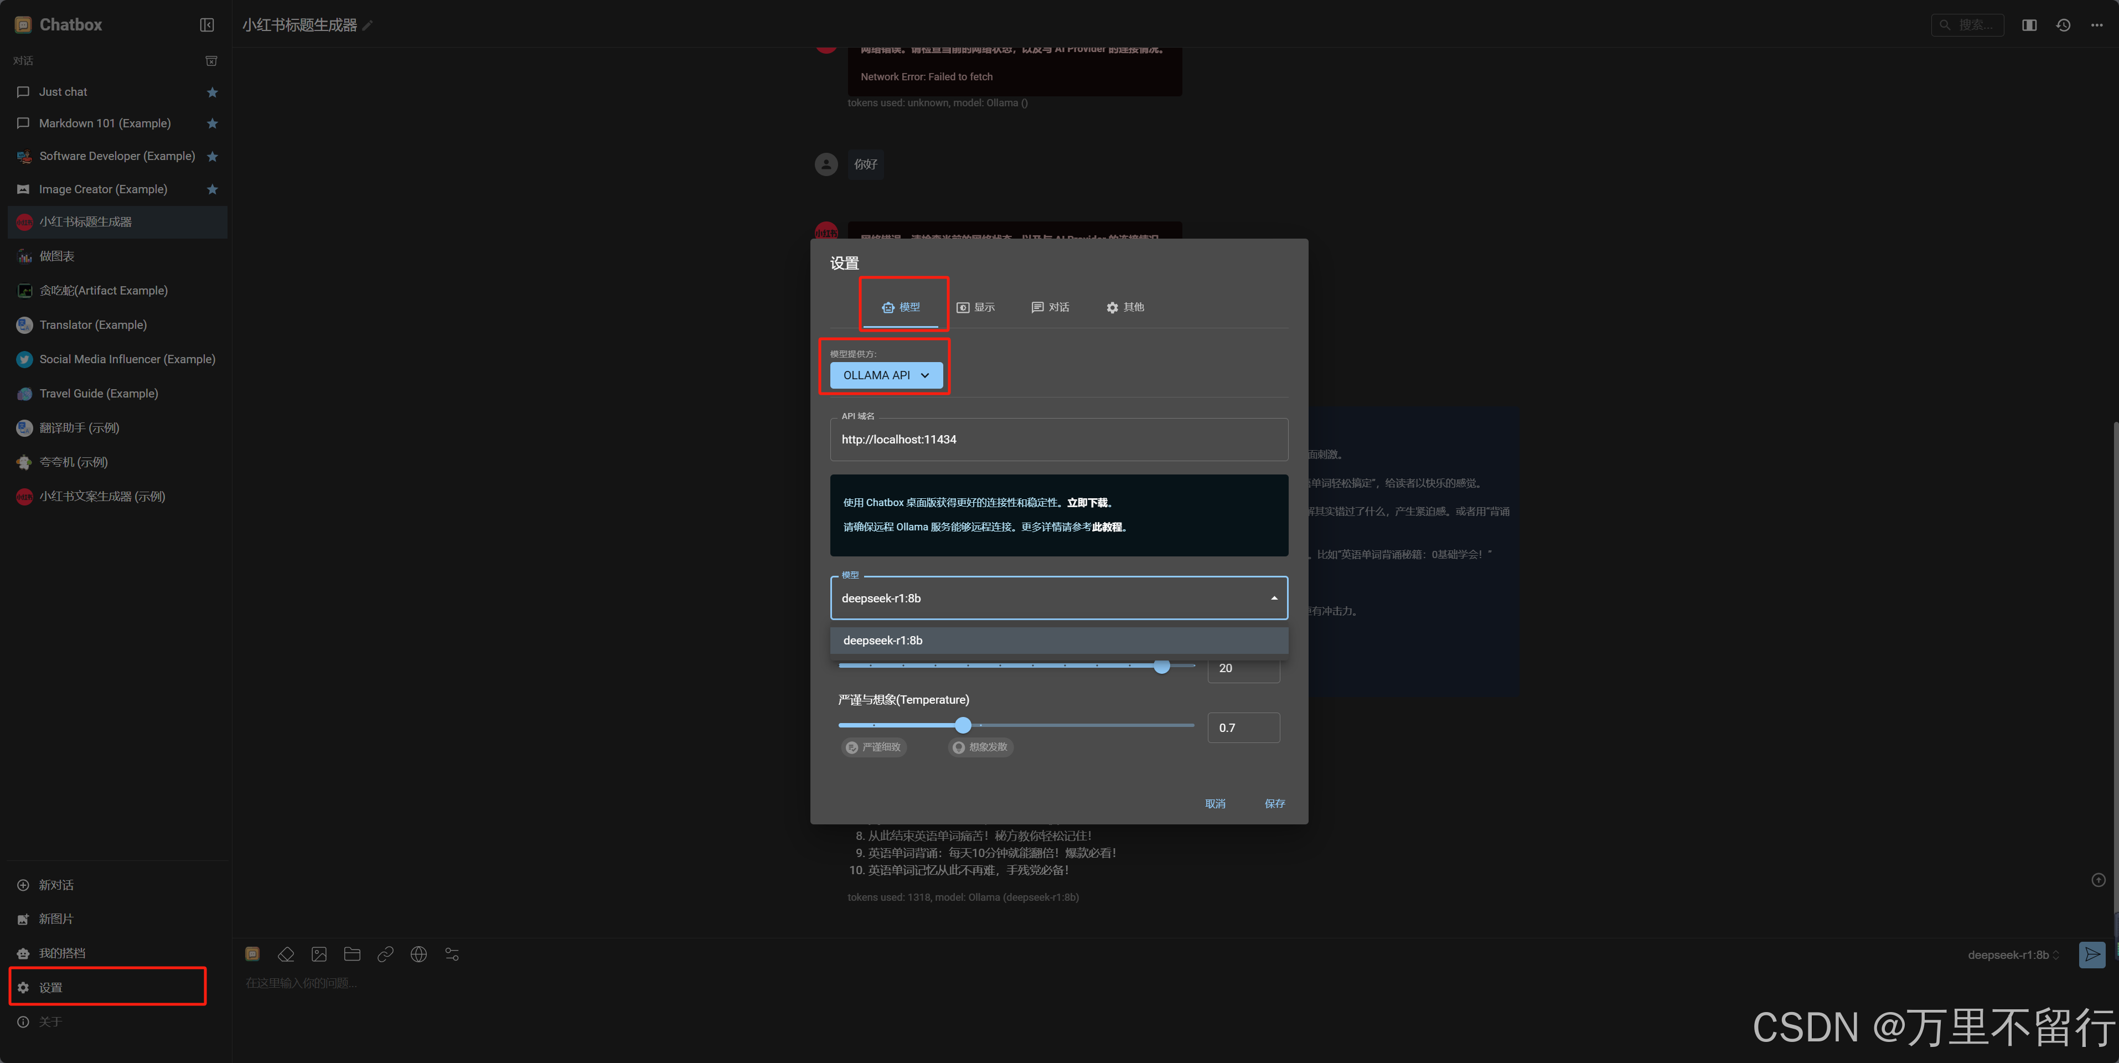Unstar the Just chat conversation
This screenshot has width=2119, height=1063.
pos(212,92)
